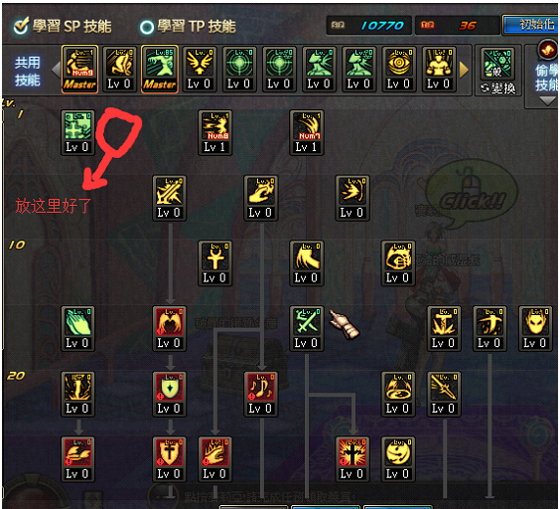Show previous common skills with left arrow

tap(56, 70)
